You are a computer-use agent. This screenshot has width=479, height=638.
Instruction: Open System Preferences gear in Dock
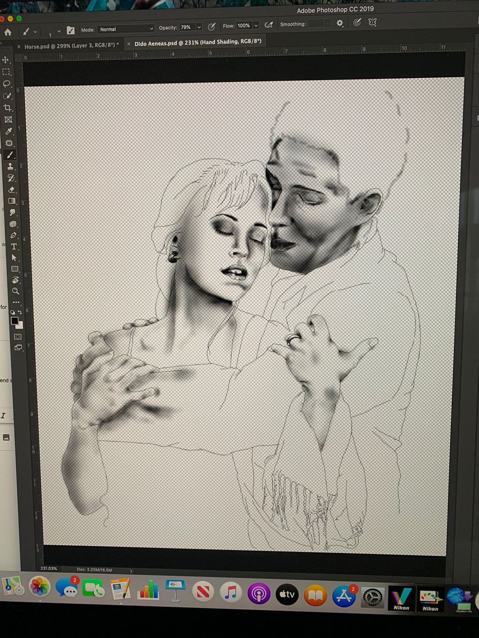pyautogui.click(x=372, y=597)
